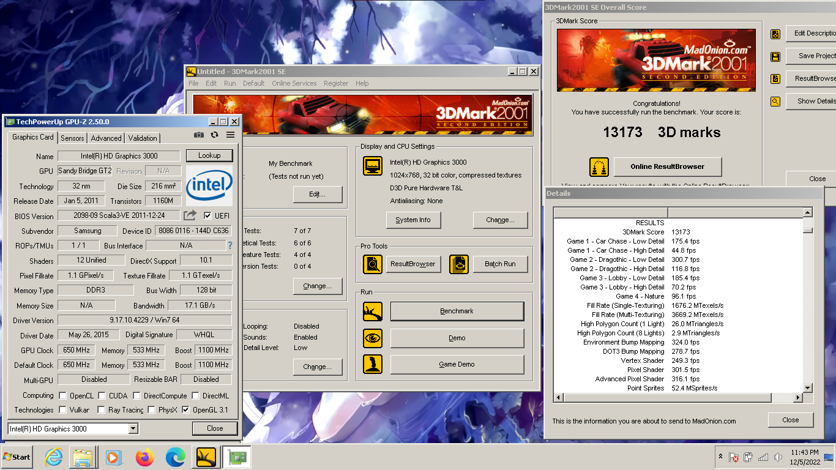Toggle the UEFI checkbox
The width and height of the screenshot is (836, 470).
tap(208, 215)
